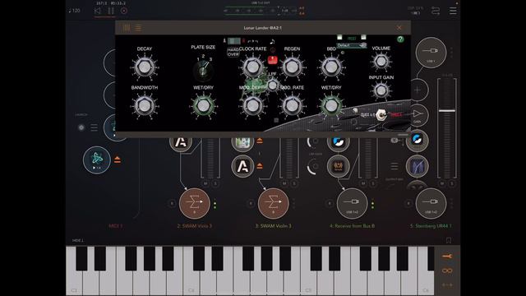Viewport: 526px width, 296px height.
Task: Open the A plugin in SWAM Viola channel
Action: click(181, 142)
